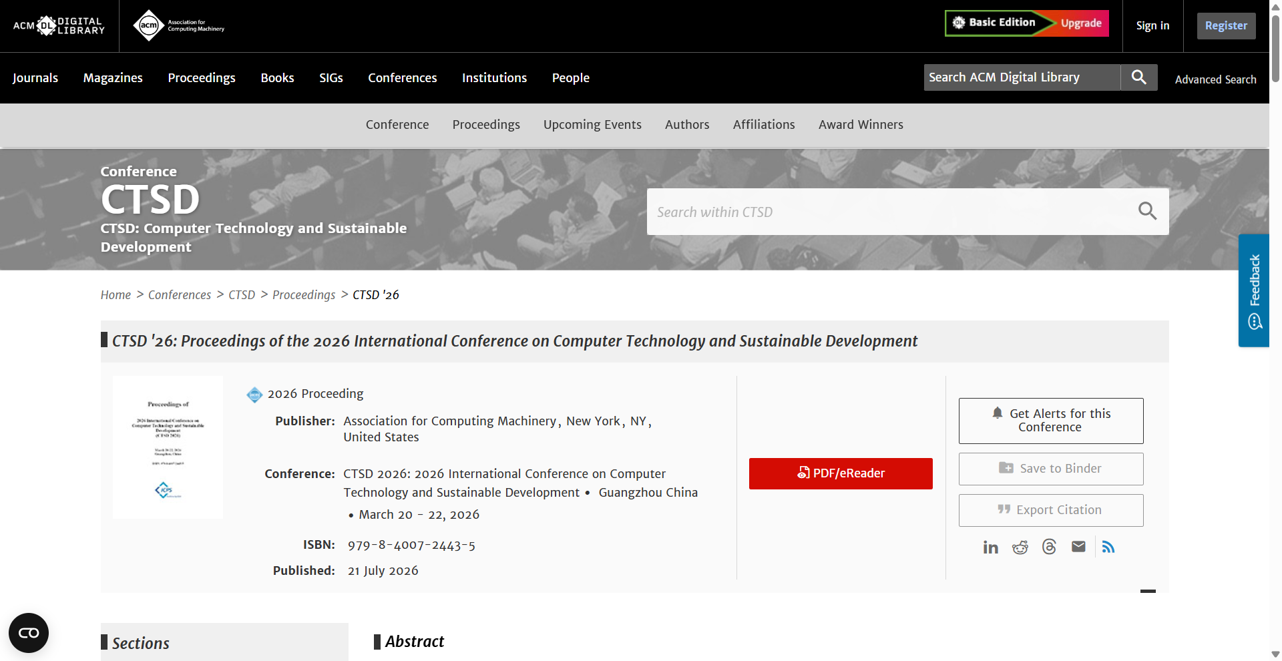This screenshot has height=661, width=1282.
Task: Click the CTSD '26 proceedings title
Action: (x=515, y=341)
